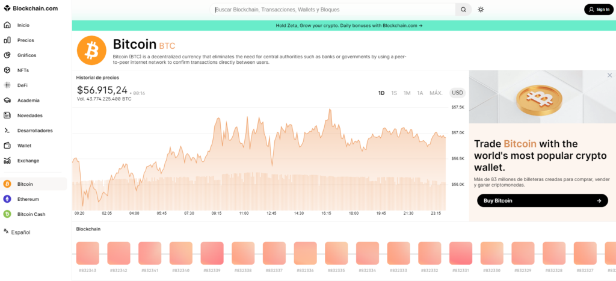Toggle light/dark theme sun icon
This screenshot has width=616, height=281.
pos(481,10)
